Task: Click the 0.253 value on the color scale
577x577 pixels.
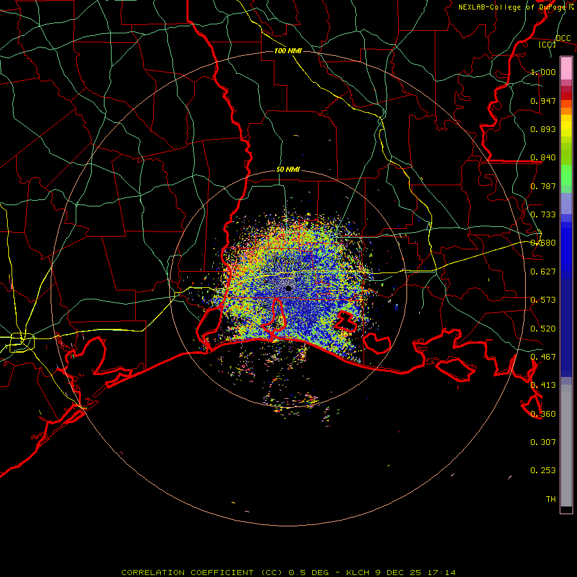Action: (543, 471)
